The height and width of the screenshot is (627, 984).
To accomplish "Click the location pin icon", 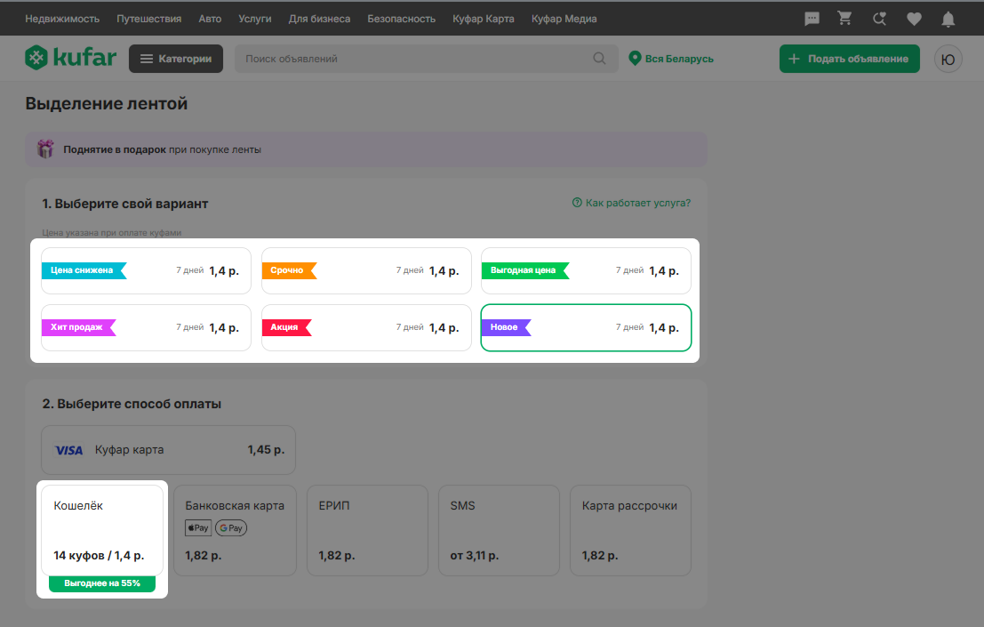I will [635, 59].
